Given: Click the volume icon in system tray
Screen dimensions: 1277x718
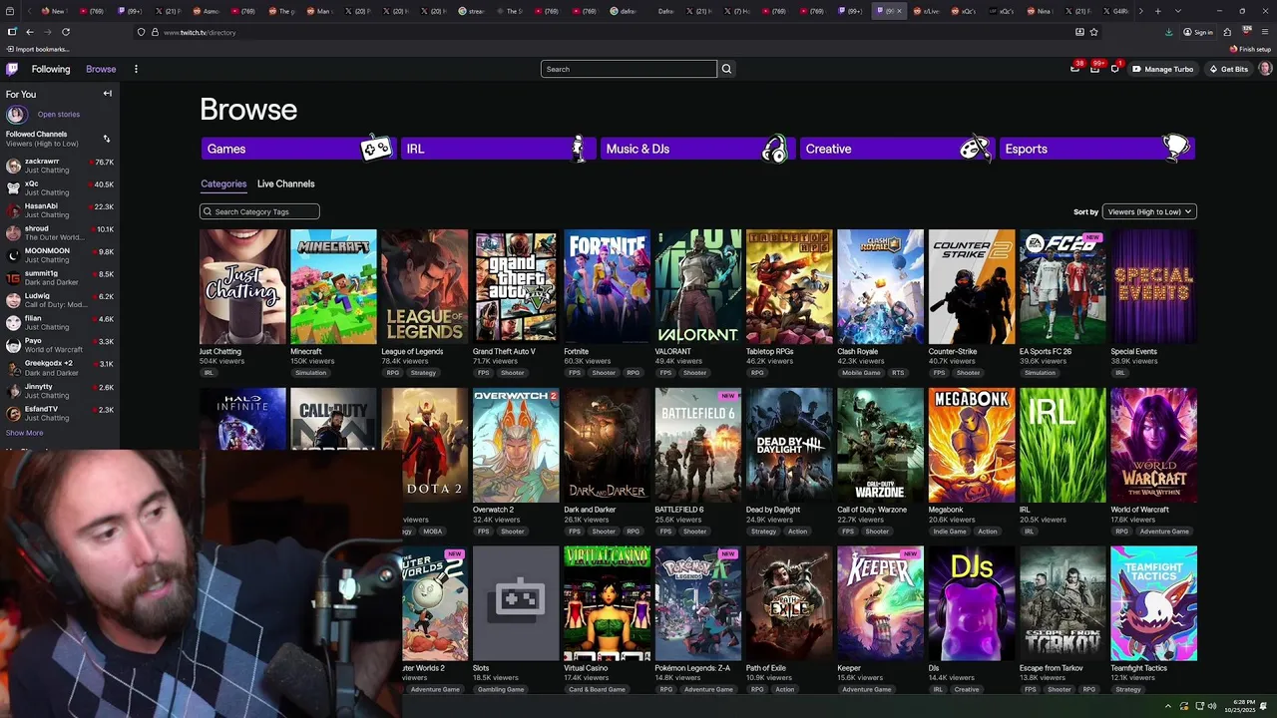Looking at the screenshot, I should click(x=1212, y=707).
